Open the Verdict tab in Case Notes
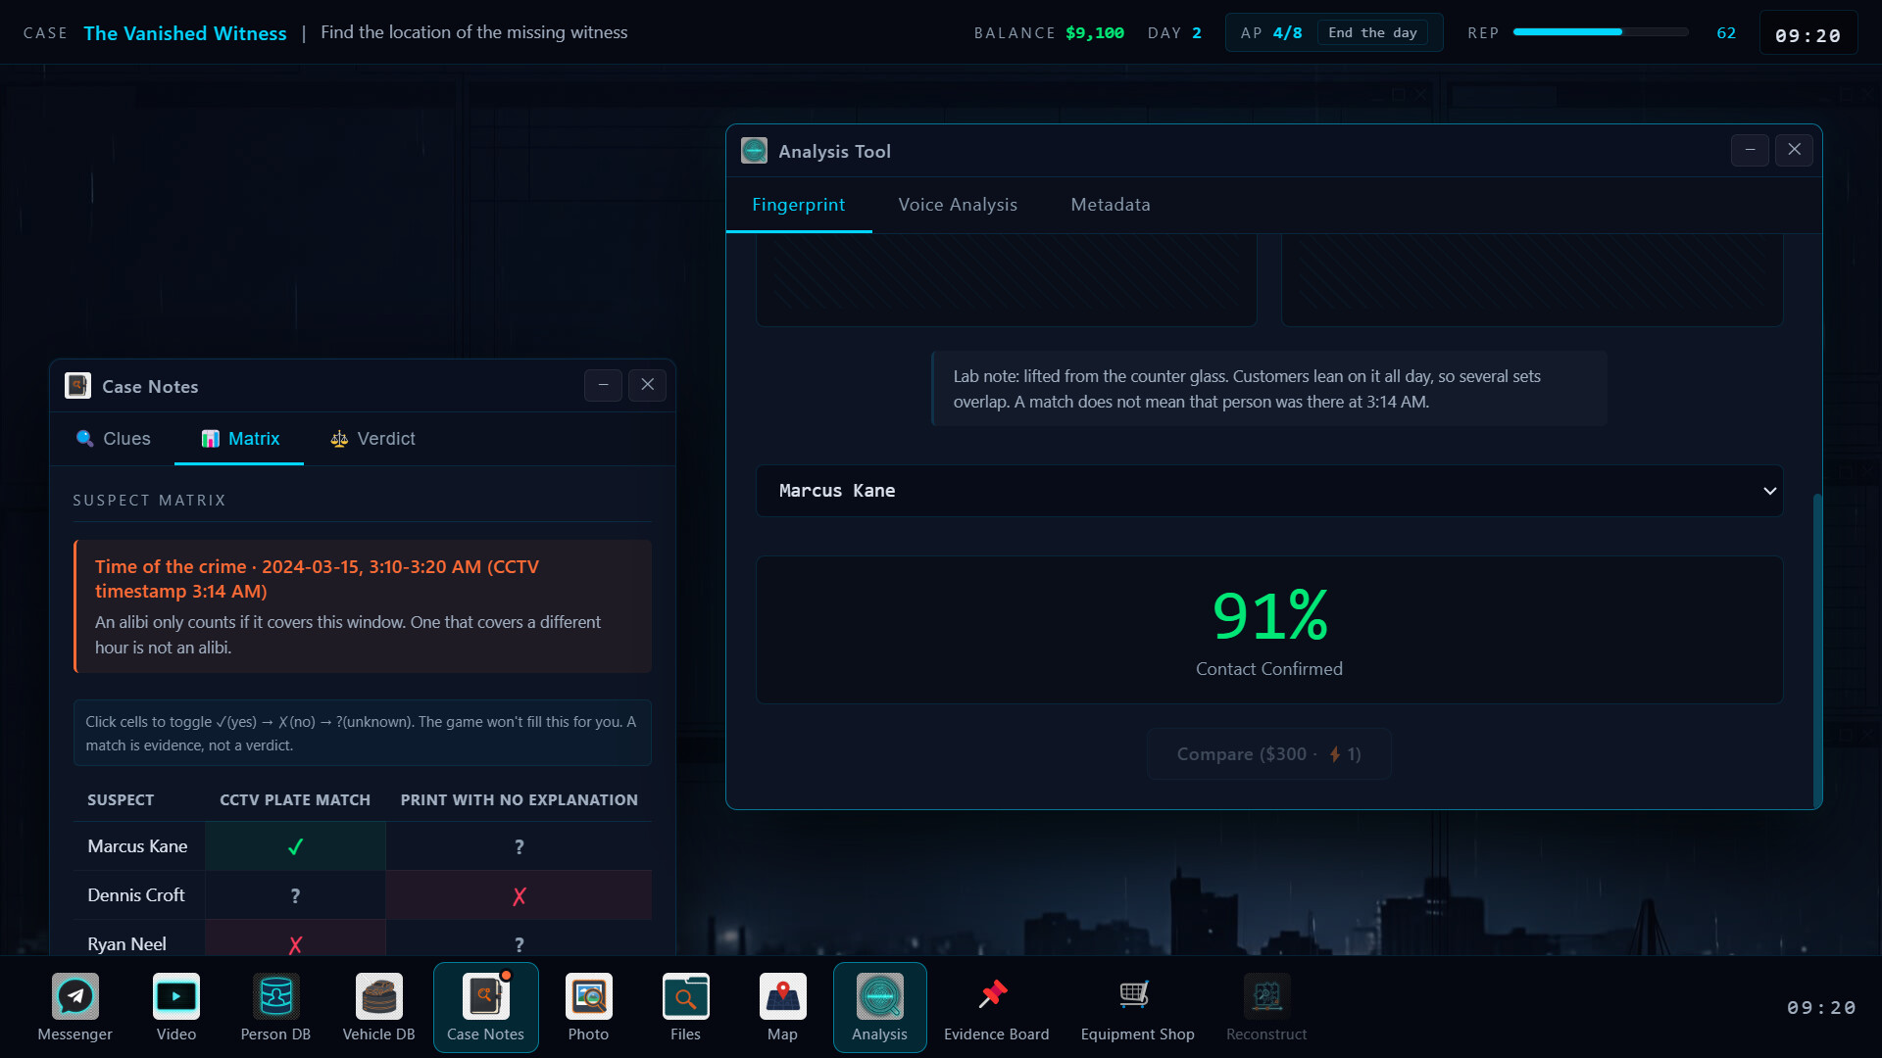Image resolution: width=1882 pixels, height=1058 pixels. pos(372,439)
